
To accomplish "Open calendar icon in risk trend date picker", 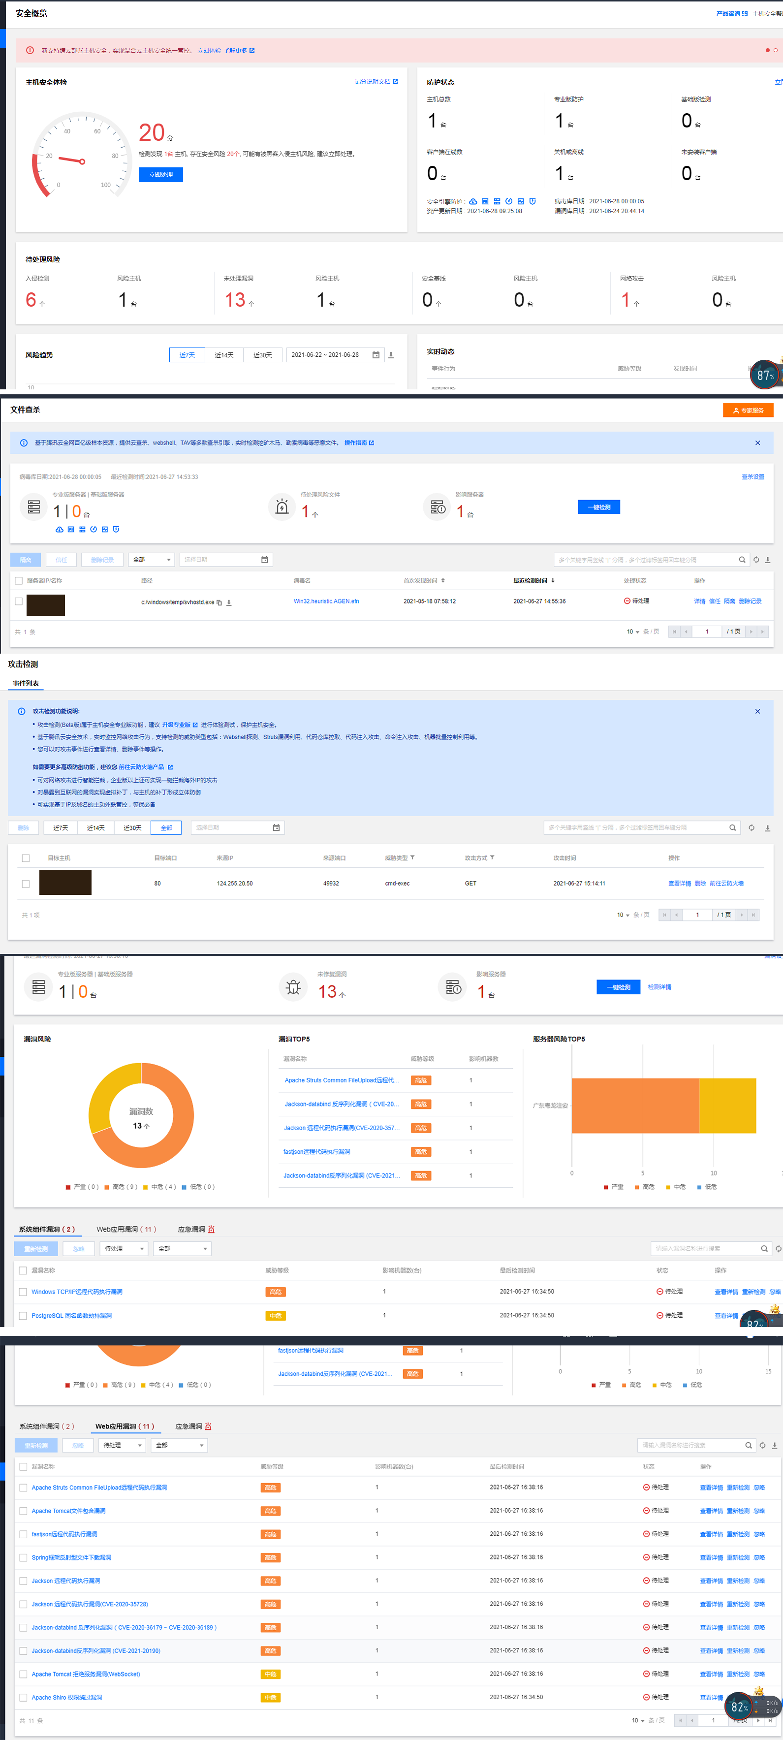I will click(376, 354).
